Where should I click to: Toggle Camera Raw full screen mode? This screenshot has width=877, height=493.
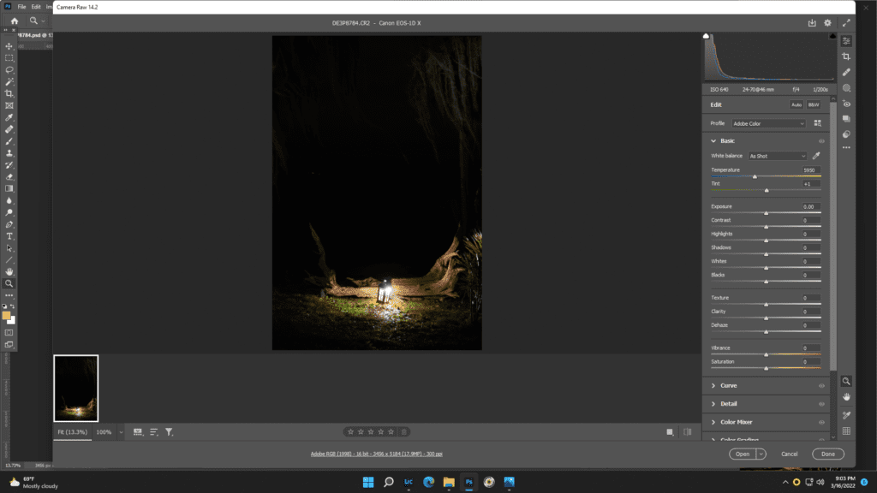click(846, 23)
